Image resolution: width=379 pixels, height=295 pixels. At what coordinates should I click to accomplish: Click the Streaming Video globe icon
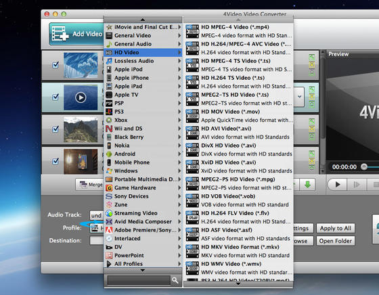(109, 213)
